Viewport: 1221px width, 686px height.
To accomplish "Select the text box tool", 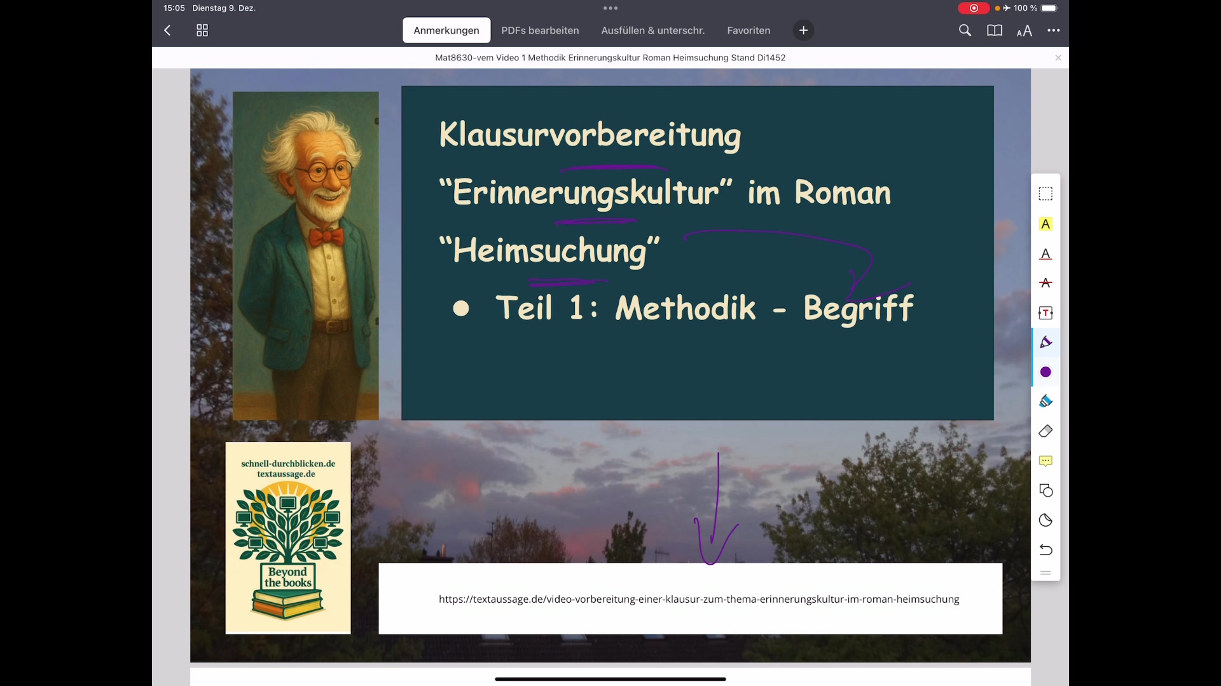I will point(1045,313).
